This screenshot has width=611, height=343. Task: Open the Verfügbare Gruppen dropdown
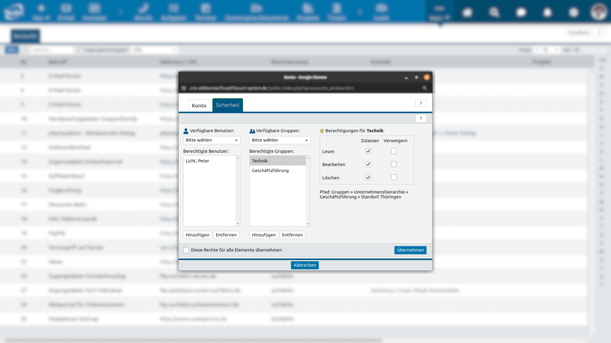[x=280, y=140]
